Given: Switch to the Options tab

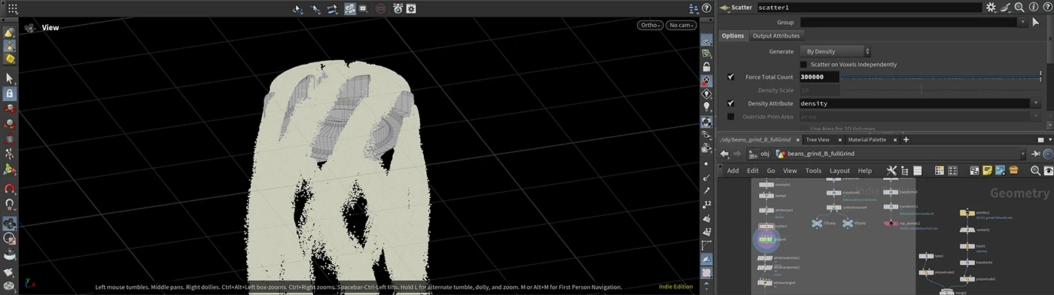Looking at the screenshot, I should (733, 35).
